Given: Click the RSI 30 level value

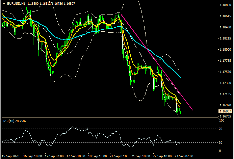Looking at the screenshot, I should click(x=221, y=142).
